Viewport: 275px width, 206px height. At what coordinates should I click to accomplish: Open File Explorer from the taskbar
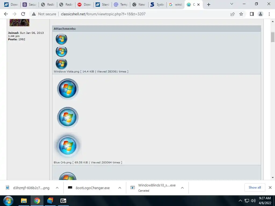coord(24,201)
